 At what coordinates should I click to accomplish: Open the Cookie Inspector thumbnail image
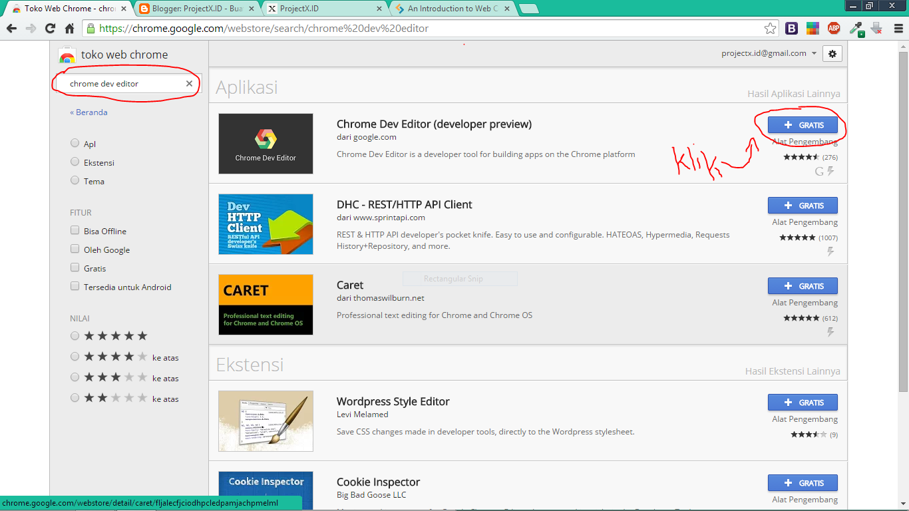coord(266,491)
